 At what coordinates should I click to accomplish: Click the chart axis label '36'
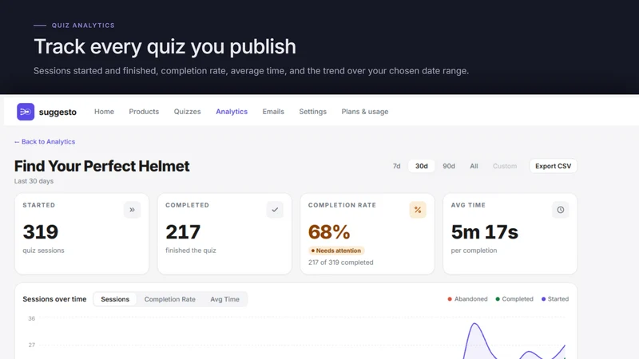click(31, 318)
